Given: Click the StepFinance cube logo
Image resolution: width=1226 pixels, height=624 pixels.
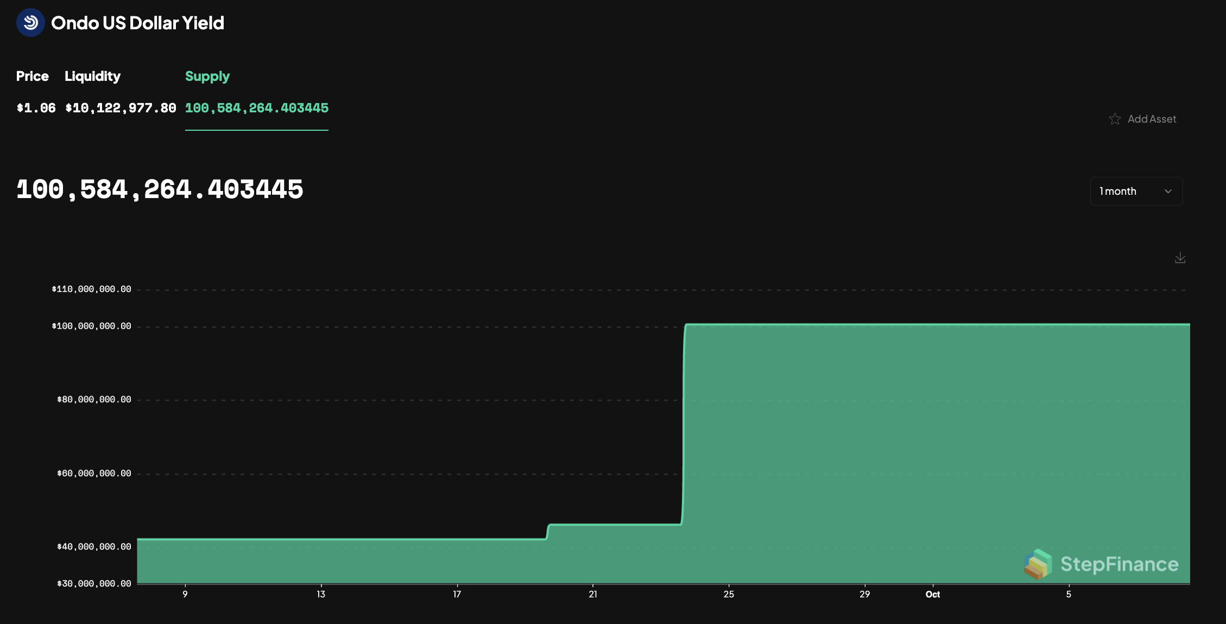Looking at the screenshot, I should click(x=1038, y=564).
